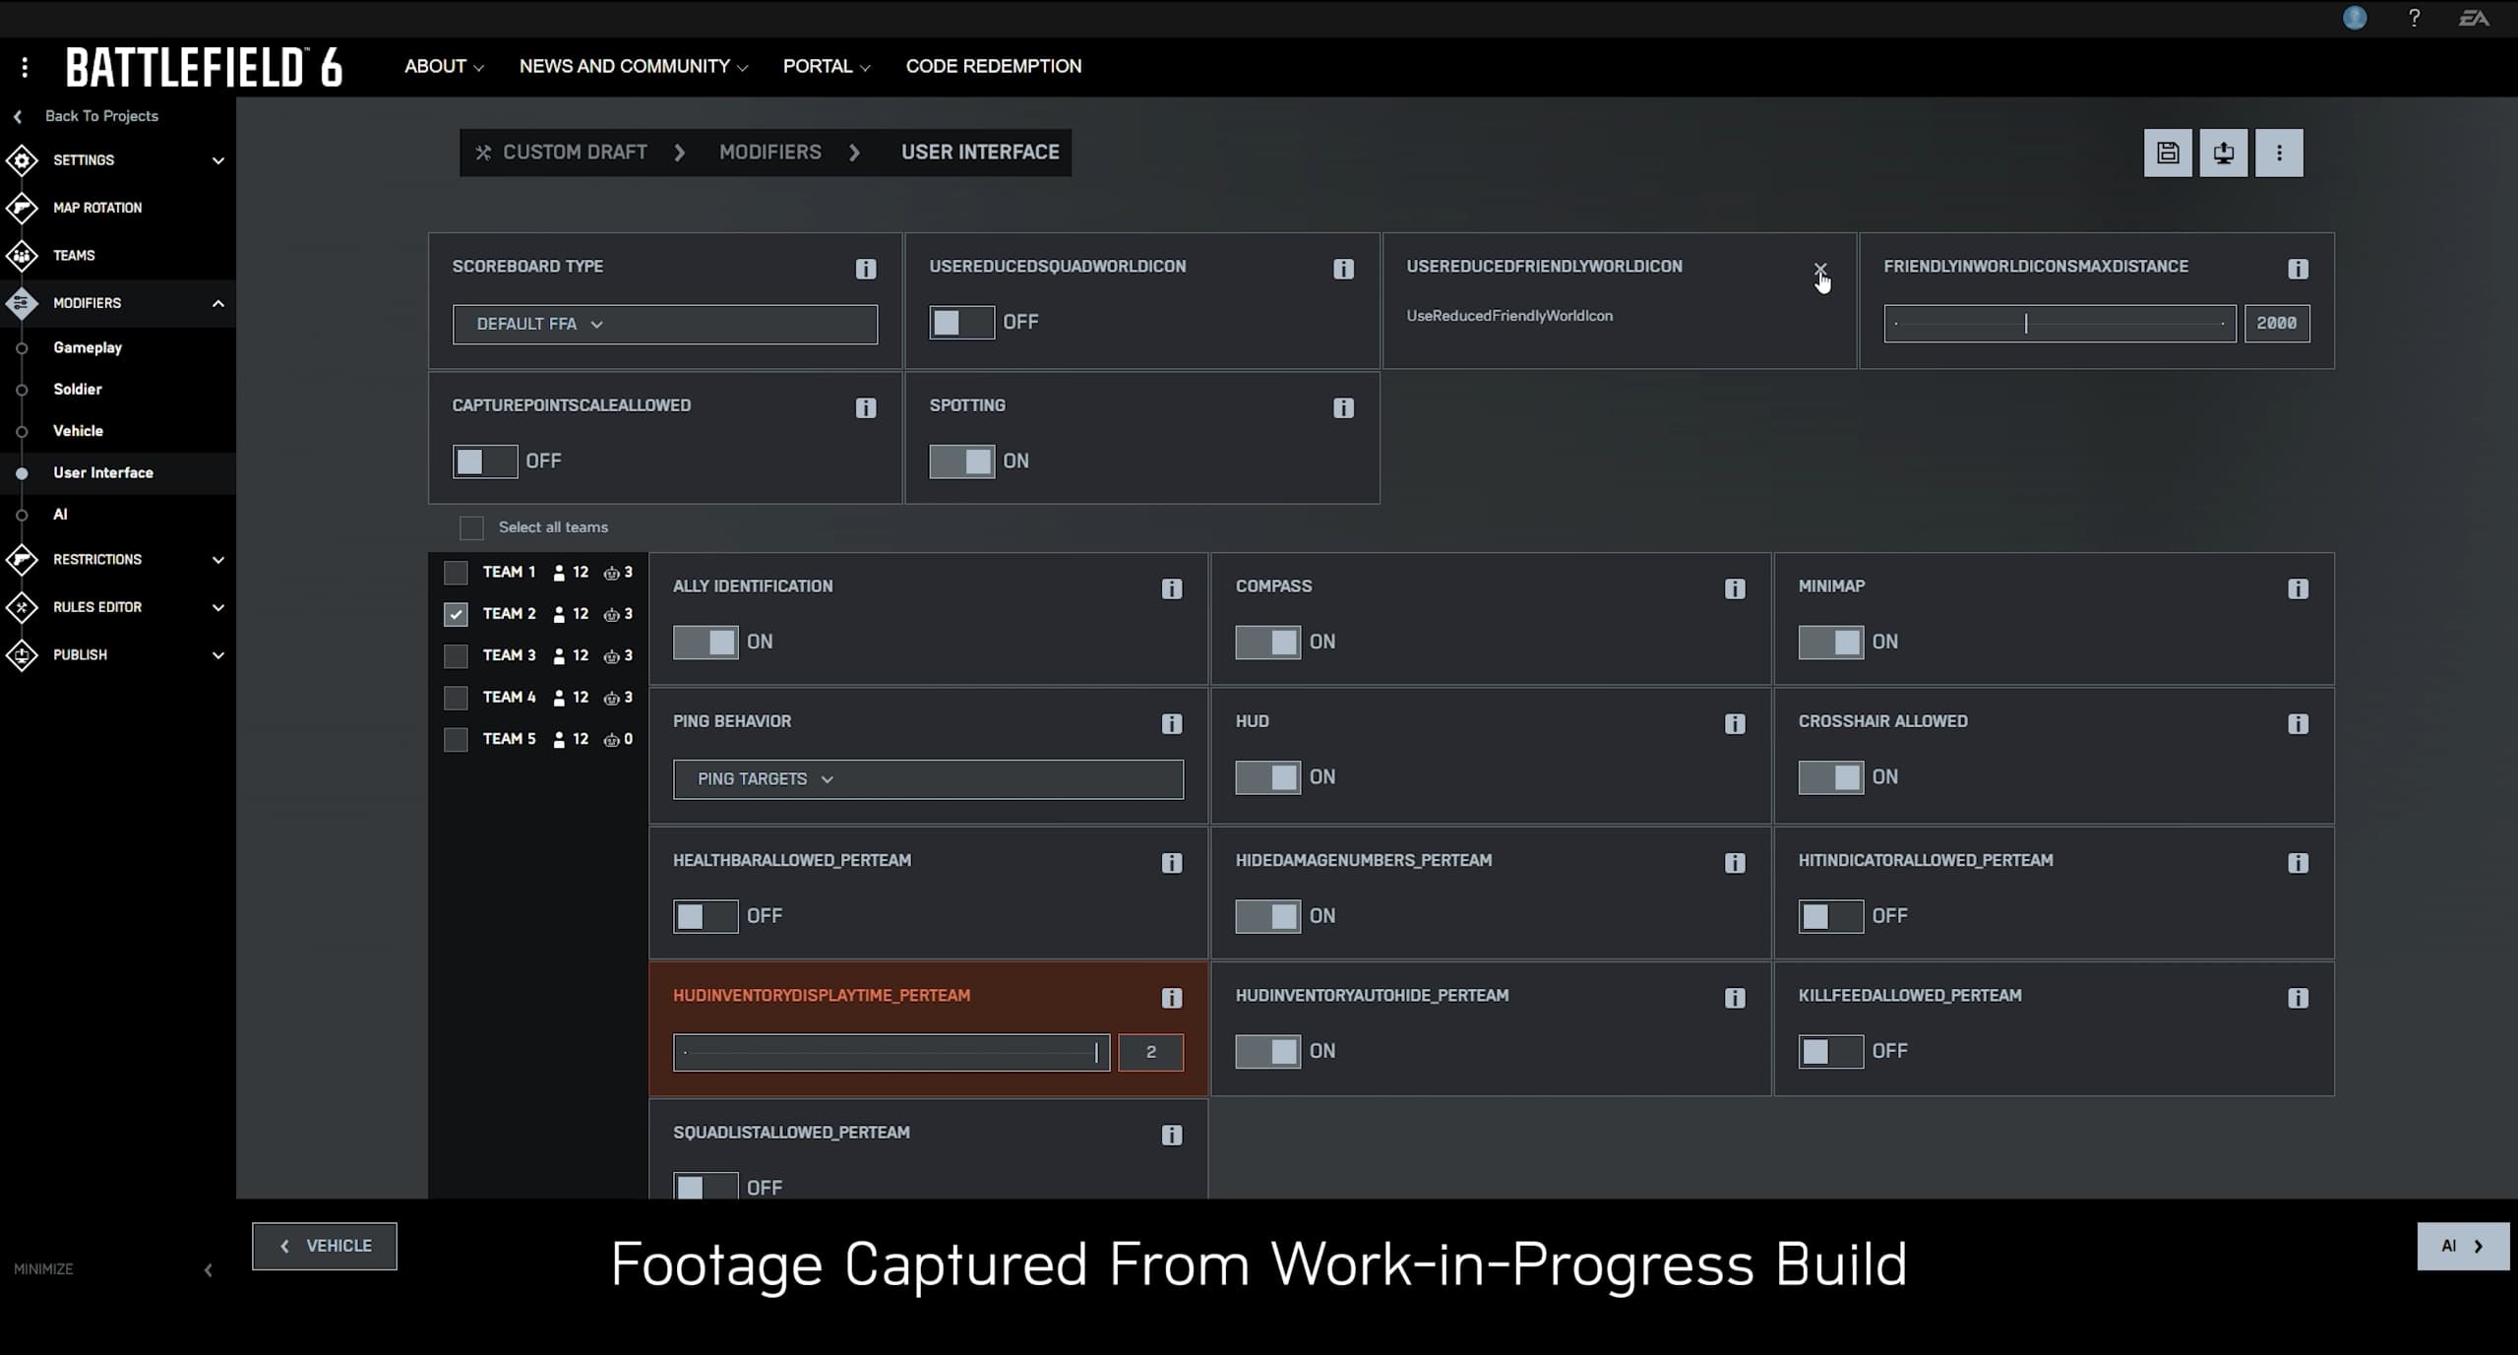Disable the Compass toggle
The height and width of the screenshot is (1355, 2518).
[1267, 642]
